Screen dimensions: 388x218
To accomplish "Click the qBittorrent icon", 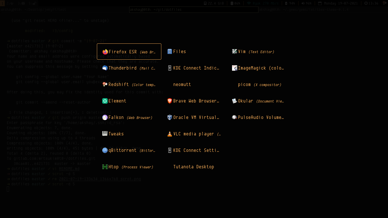I will click(105, 150).
